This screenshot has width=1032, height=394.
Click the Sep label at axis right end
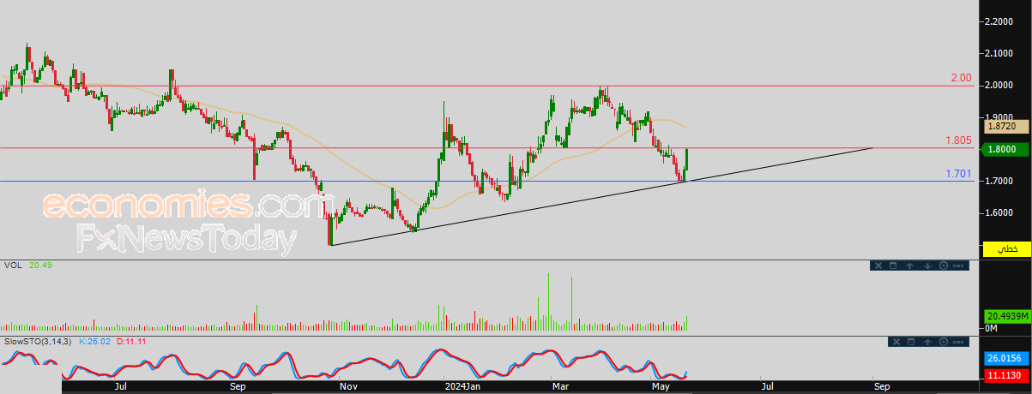(x=883, y=387)
